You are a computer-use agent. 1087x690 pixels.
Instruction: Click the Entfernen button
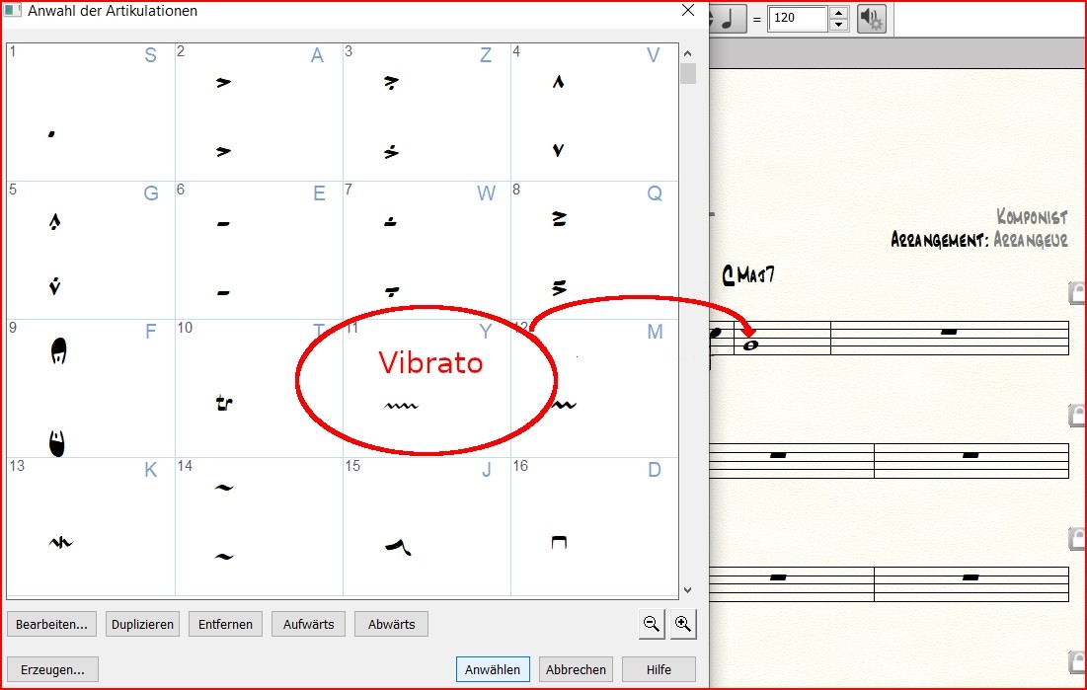[x=225, y=624]
